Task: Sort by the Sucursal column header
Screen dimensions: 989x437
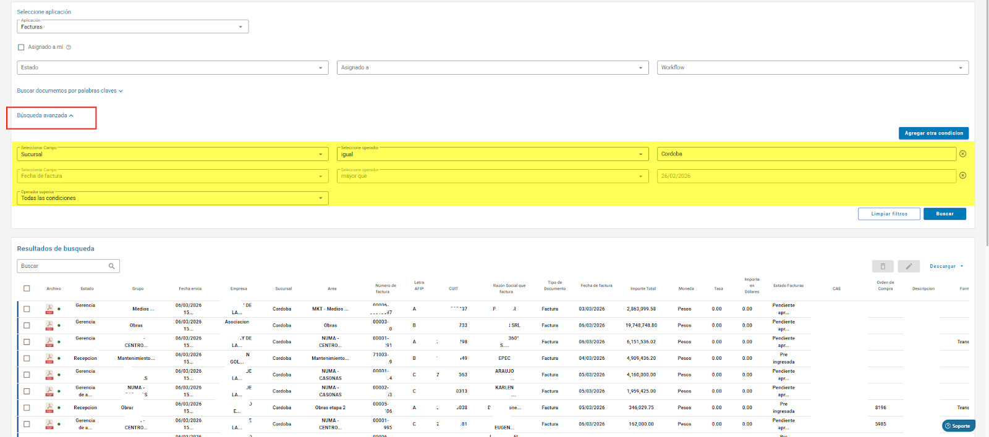Action: point(283,288)
